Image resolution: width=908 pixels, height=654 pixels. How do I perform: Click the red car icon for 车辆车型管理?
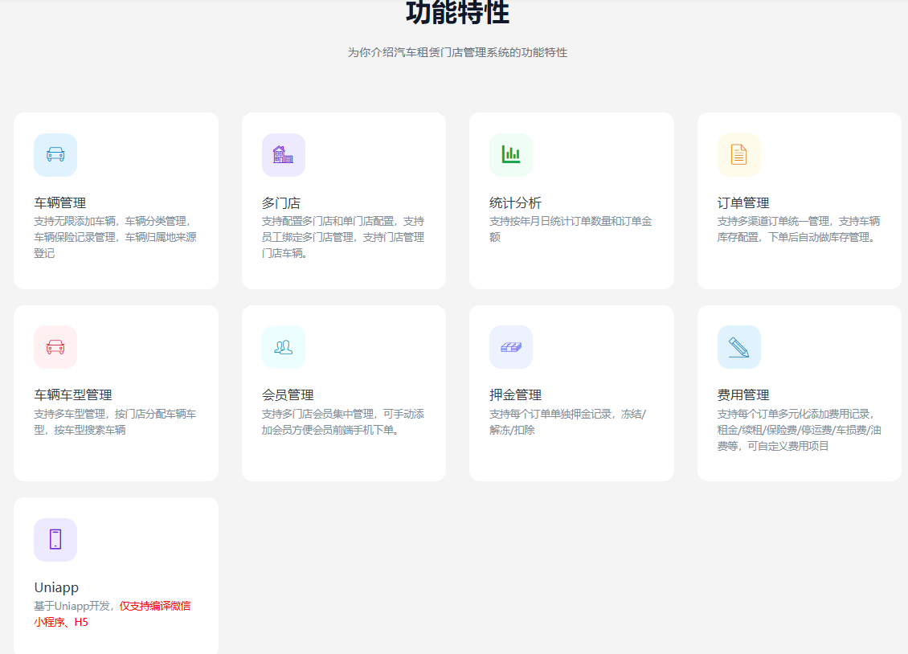click(x=55, y=346)
